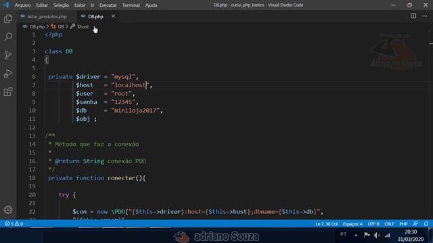Click line number 6 in gutter
The height and width of the screenshot is (243, 433).
point(34,76)
